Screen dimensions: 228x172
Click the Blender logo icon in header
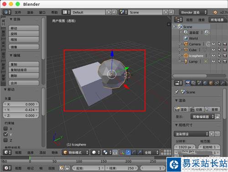tap(215, 12)
